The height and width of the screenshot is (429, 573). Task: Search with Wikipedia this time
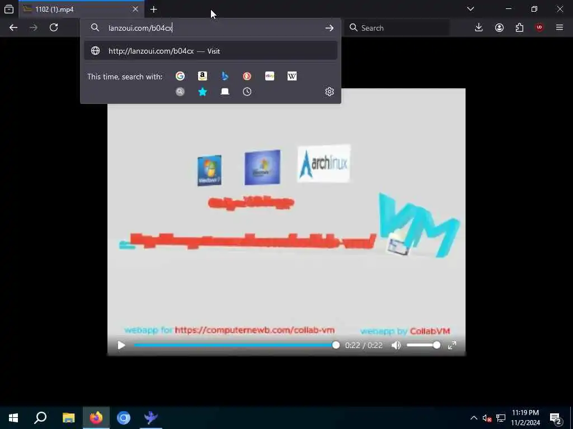pyautogui.click(x=292, y=76)
